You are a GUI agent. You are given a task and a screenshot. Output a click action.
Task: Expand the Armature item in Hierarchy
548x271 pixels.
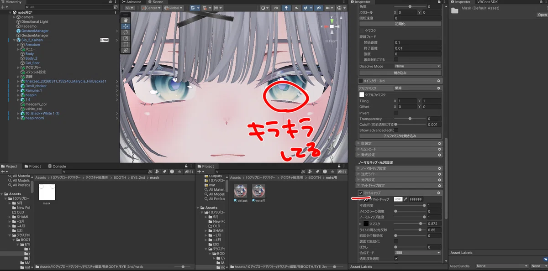[18, 45]
